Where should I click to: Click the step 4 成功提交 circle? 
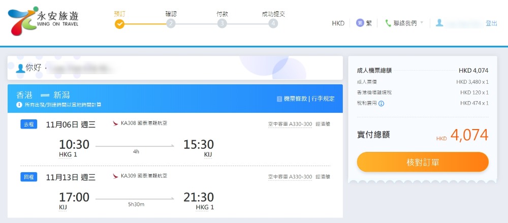(x=273, y=23)
